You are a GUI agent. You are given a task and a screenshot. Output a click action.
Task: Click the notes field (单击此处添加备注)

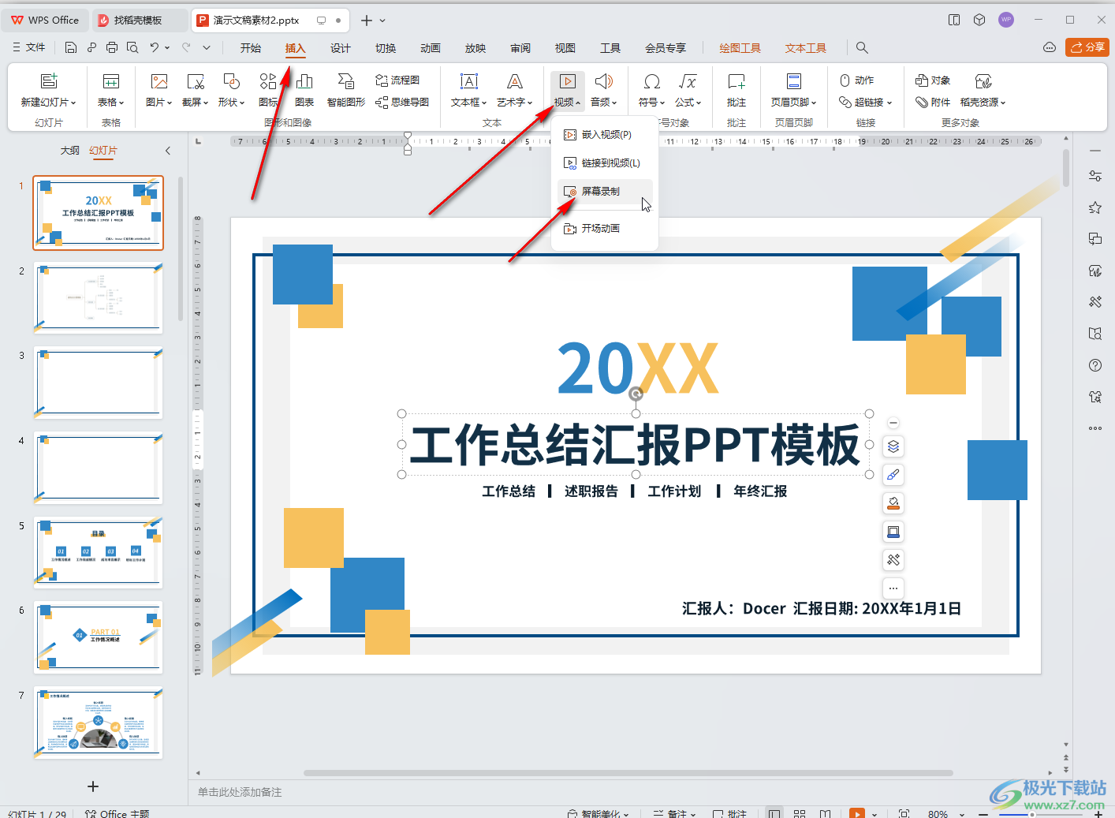(240, 792)
